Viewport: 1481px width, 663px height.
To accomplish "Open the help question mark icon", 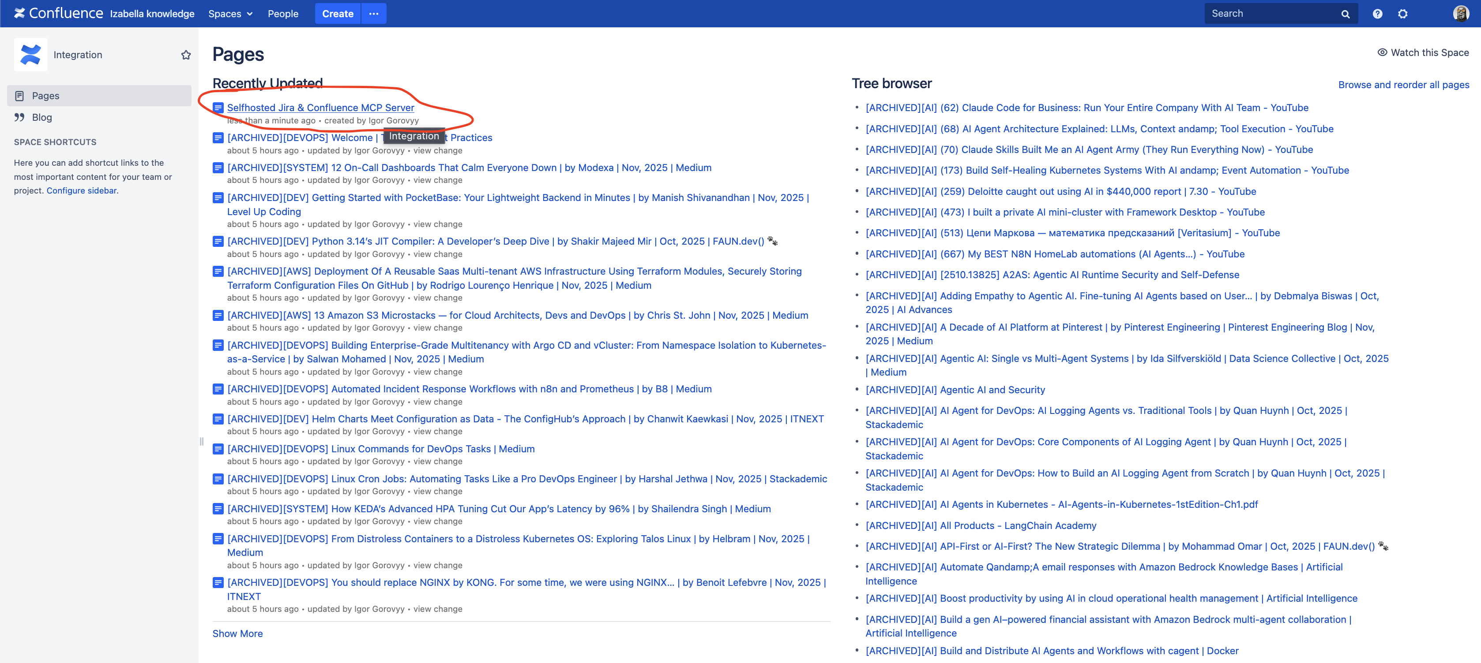I will pos(1377,13).
